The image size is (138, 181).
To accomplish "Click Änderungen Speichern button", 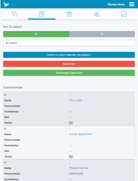I will (69, 73).
